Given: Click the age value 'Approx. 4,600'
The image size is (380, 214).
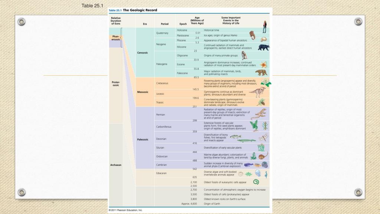Looking at the screenshot, I should tap(189, 204).
